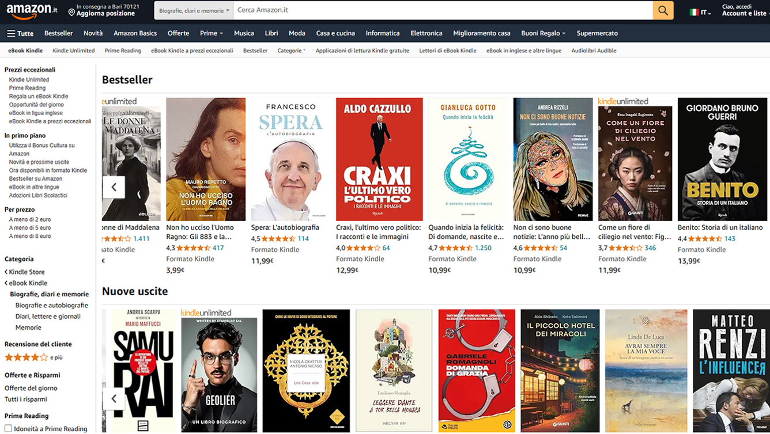Click the Amazon.it logo

32,10
